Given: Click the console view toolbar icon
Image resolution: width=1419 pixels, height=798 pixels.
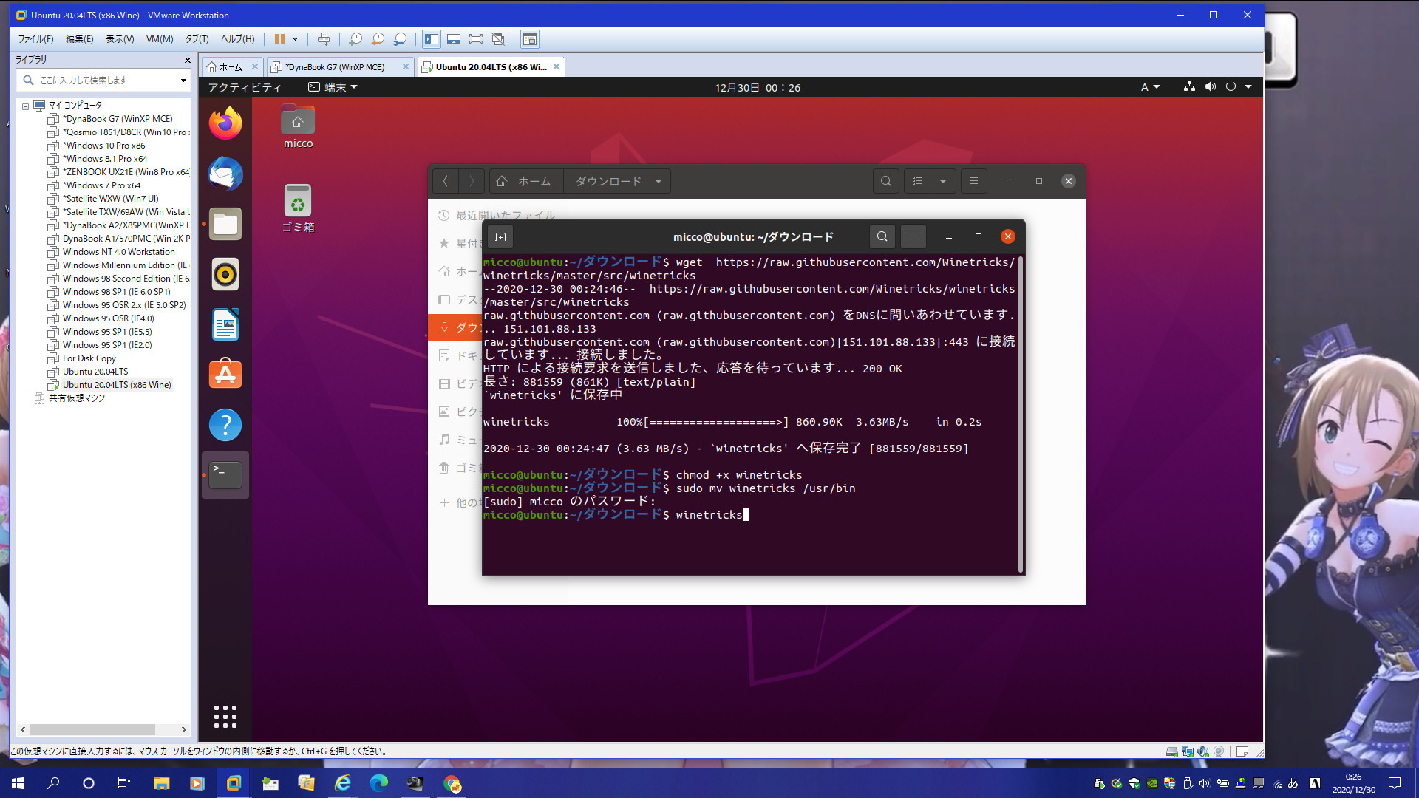Looking at the screenshot, I should pos(529,39).
